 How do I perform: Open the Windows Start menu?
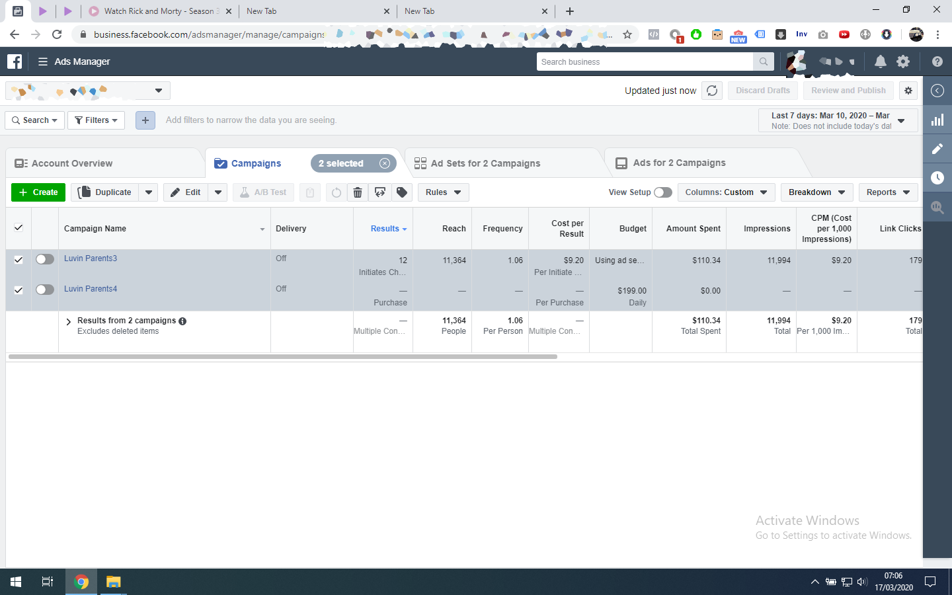[16, 582]
